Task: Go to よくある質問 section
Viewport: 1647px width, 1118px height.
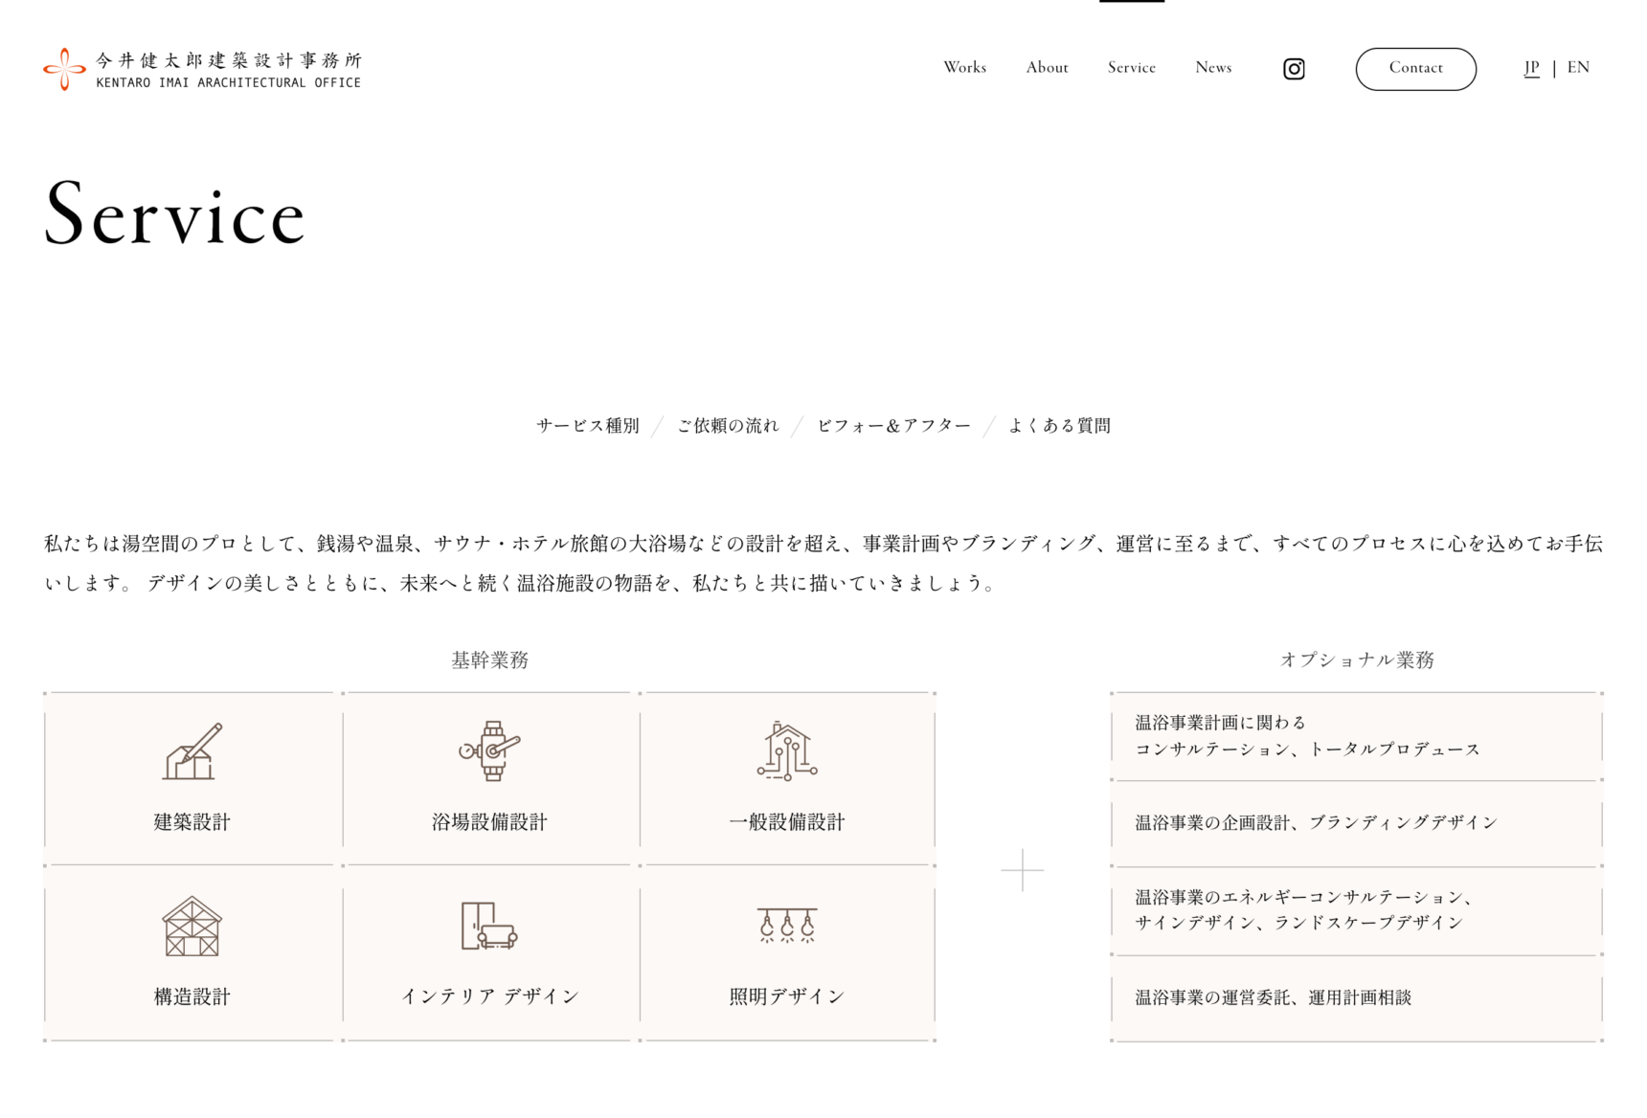Action: click(x=1059, y=426)
